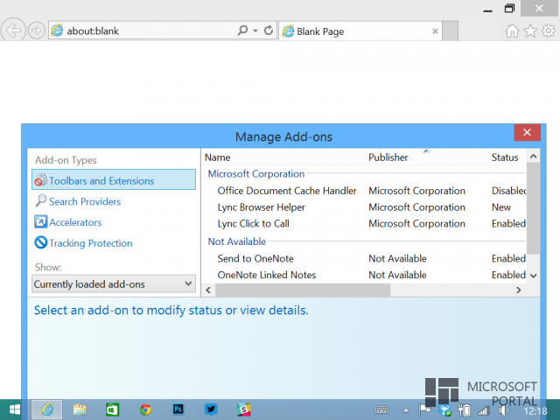Select Tracking Protection add-on type
560x420 pixels.
point(91,243)
